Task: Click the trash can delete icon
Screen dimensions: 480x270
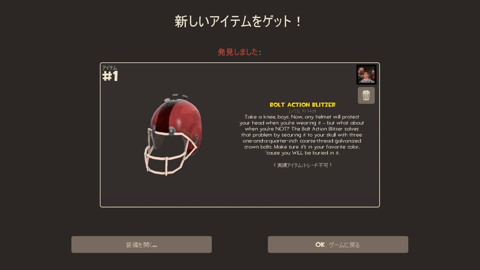Action: pos(366,95)
